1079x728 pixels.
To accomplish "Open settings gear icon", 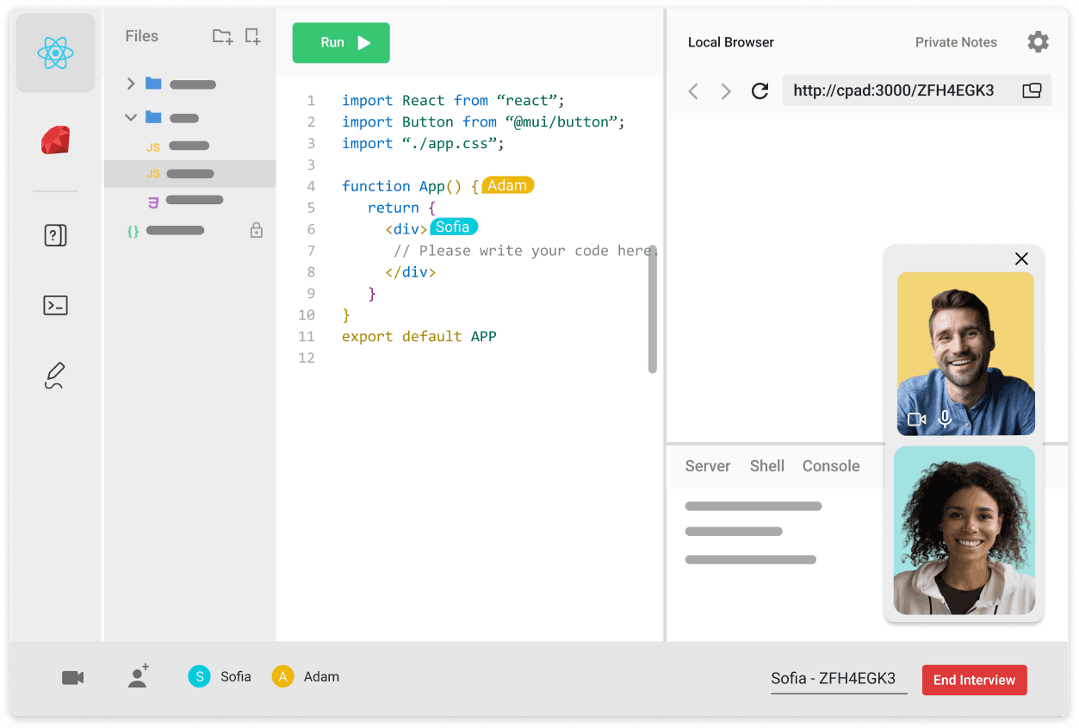I will click(x=1038, y=42).
